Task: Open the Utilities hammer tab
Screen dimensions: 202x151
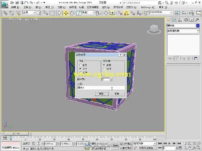Action: tap(197, 20)
